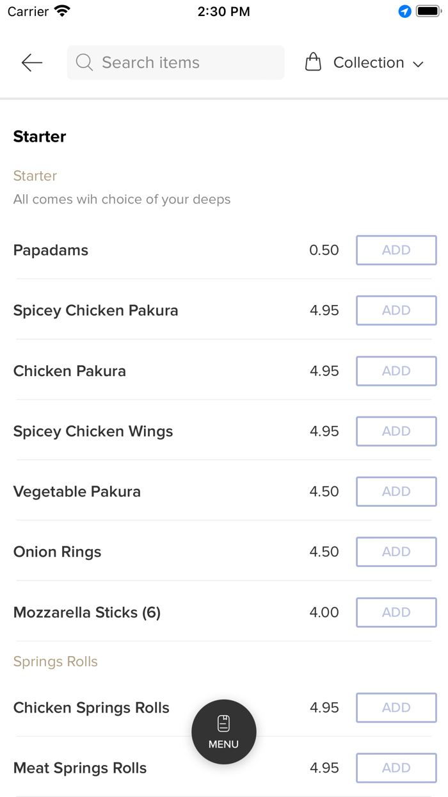
Task: Add Spicey Chicken Pakura to cart
Action: (396, 310)
